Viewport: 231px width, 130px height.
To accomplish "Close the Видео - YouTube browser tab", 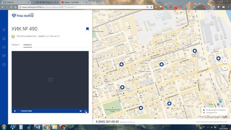I will [87, 2].
